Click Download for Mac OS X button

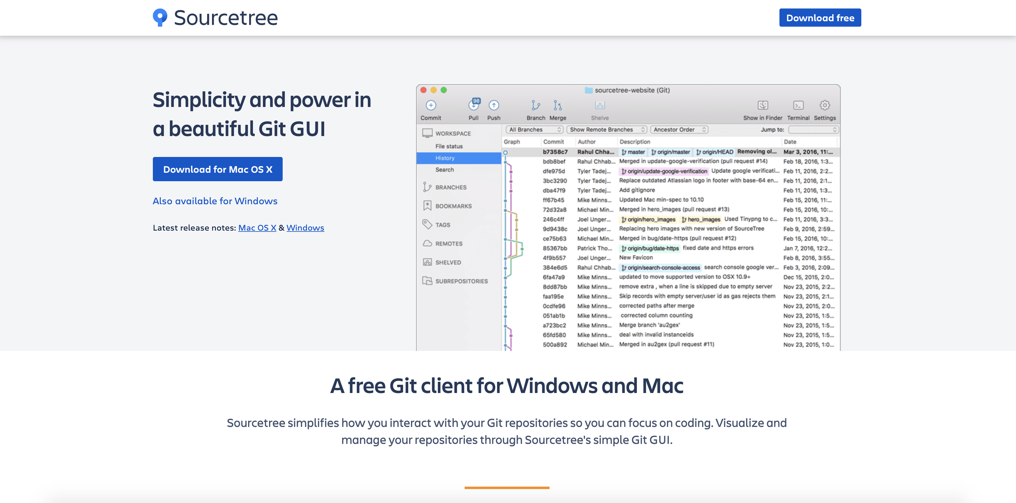[218, 169]
